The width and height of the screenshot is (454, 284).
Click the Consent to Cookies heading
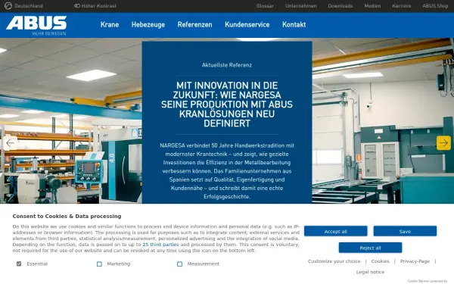coord(67,216)
